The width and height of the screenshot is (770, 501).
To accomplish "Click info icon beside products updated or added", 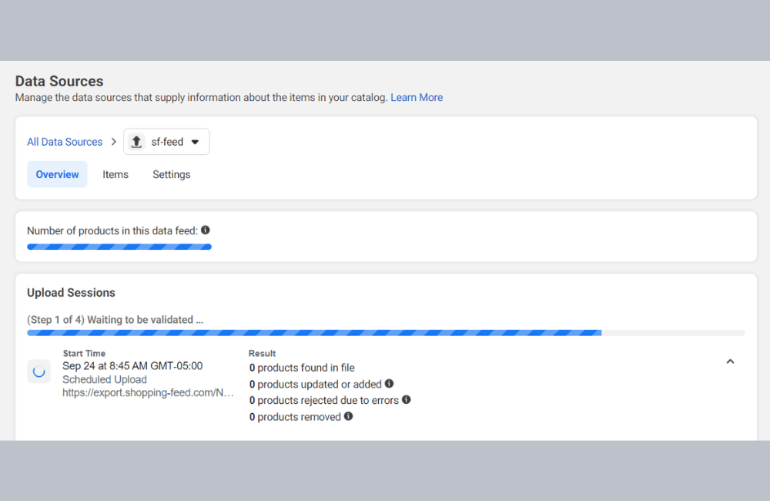I will click(389, 384).
